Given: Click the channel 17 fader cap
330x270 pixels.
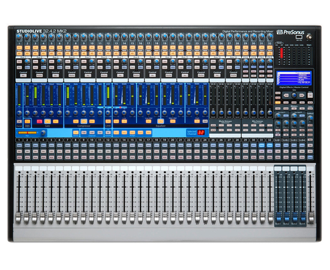Looking at the screenshot, I should (148, 218).
